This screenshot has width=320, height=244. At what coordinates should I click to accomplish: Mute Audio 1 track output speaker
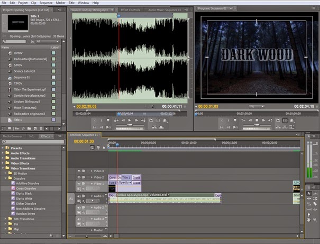(x=79, y=196)
